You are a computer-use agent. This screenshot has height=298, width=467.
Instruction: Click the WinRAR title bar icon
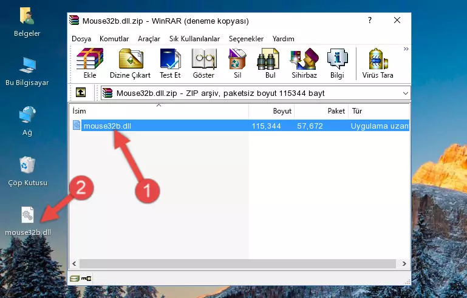[74, 21]
